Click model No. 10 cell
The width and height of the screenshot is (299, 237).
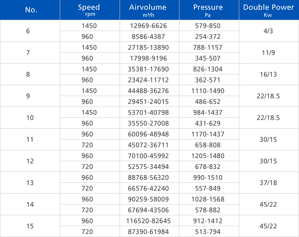[x=30, y=118]
